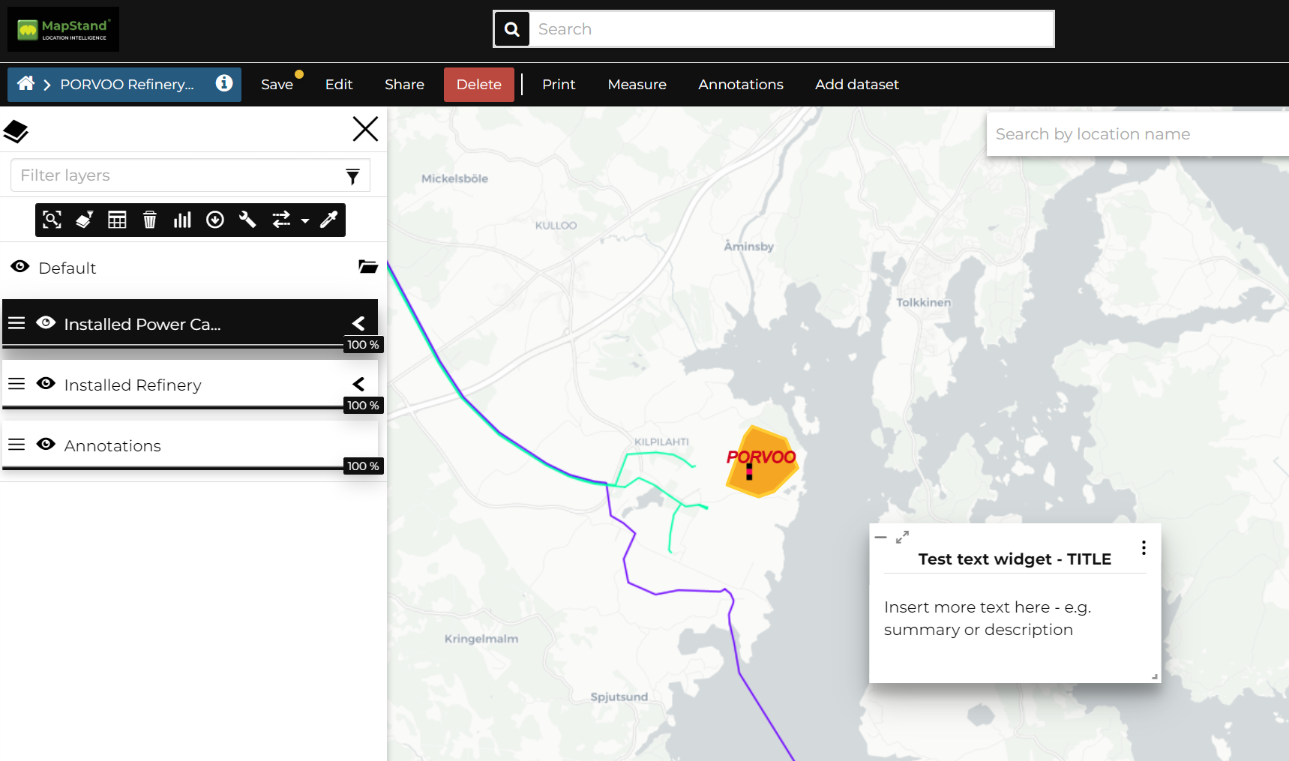The height and width of the screenshot is (761, 1289).
Task: Click Add dataset
Action: click(x=857, y=85)
